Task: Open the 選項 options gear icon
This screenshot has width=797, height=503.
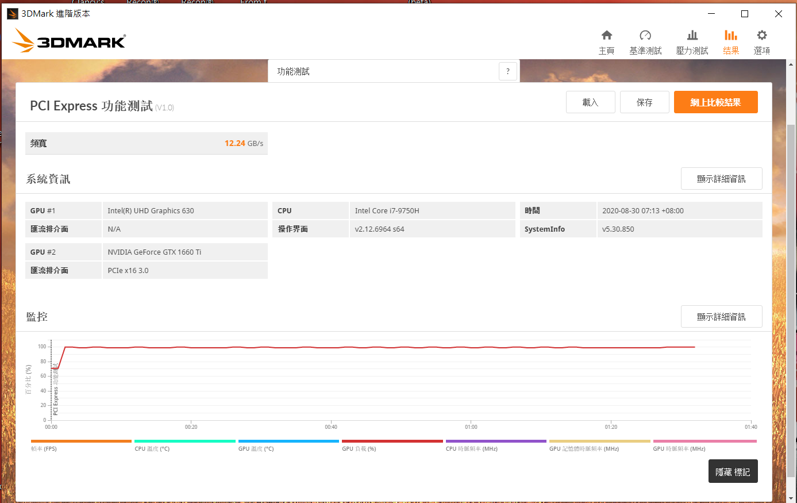Action: point(762,36)
